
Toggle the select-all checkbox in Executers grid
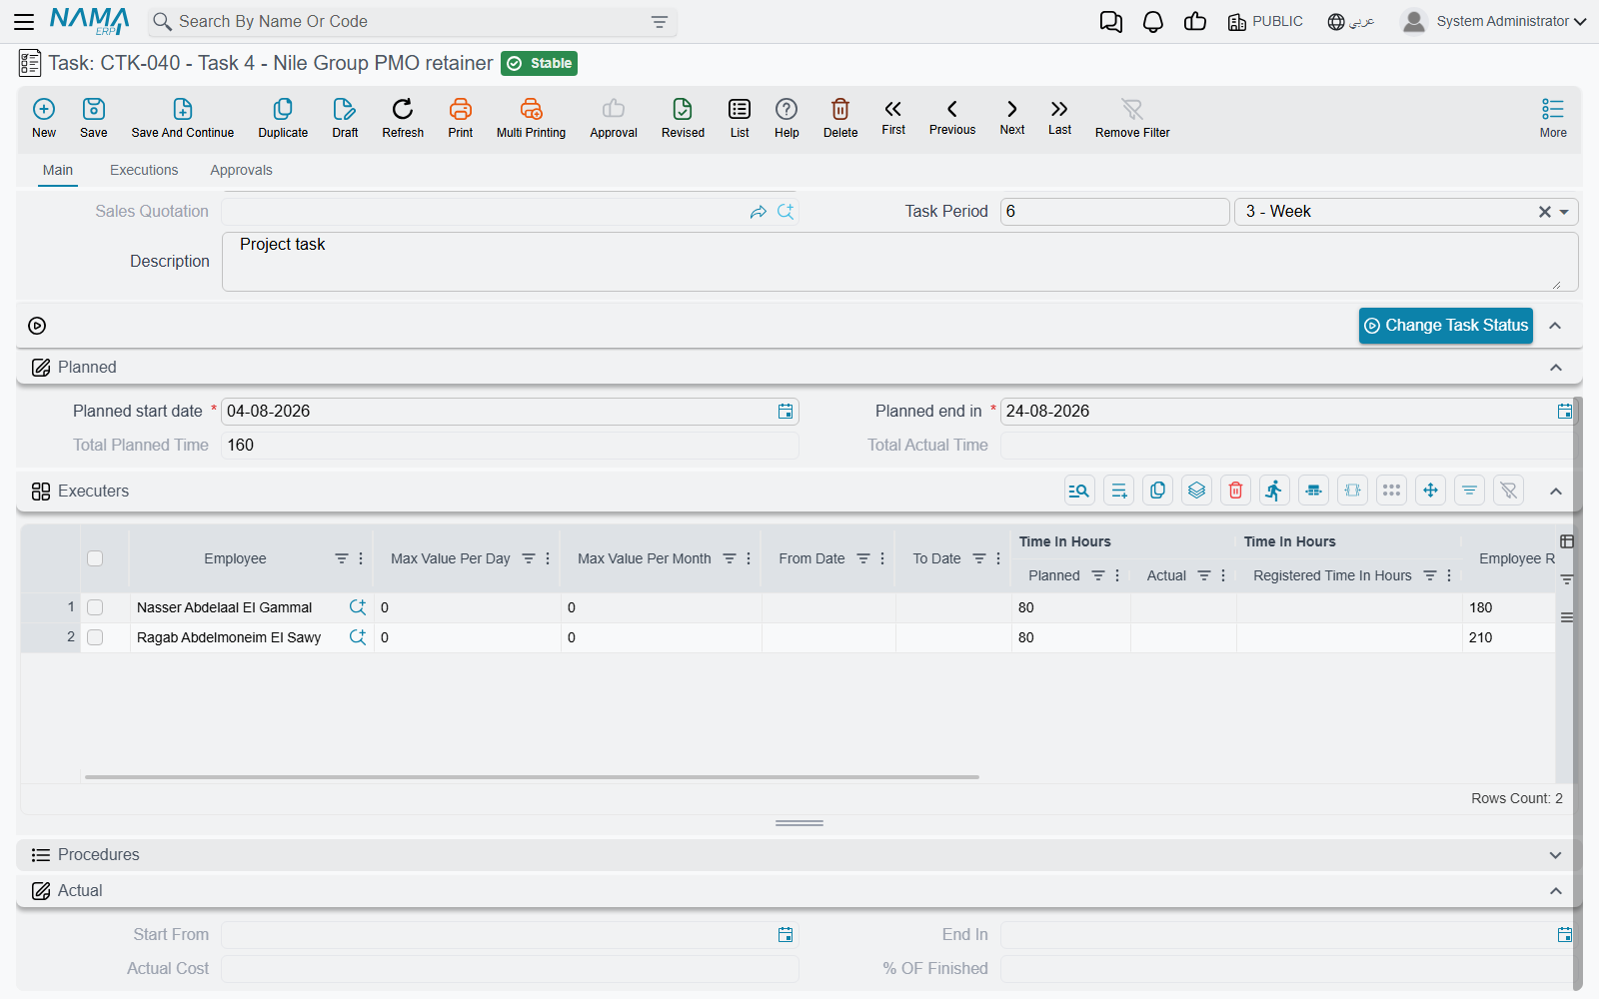point(95,558)
